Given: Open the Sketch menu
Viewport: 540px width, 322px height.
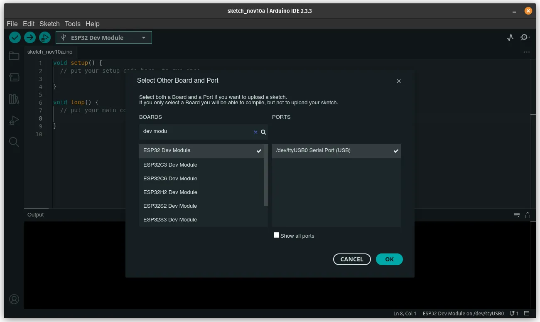Looking at the screenshot, I should [x=49, y=24].
